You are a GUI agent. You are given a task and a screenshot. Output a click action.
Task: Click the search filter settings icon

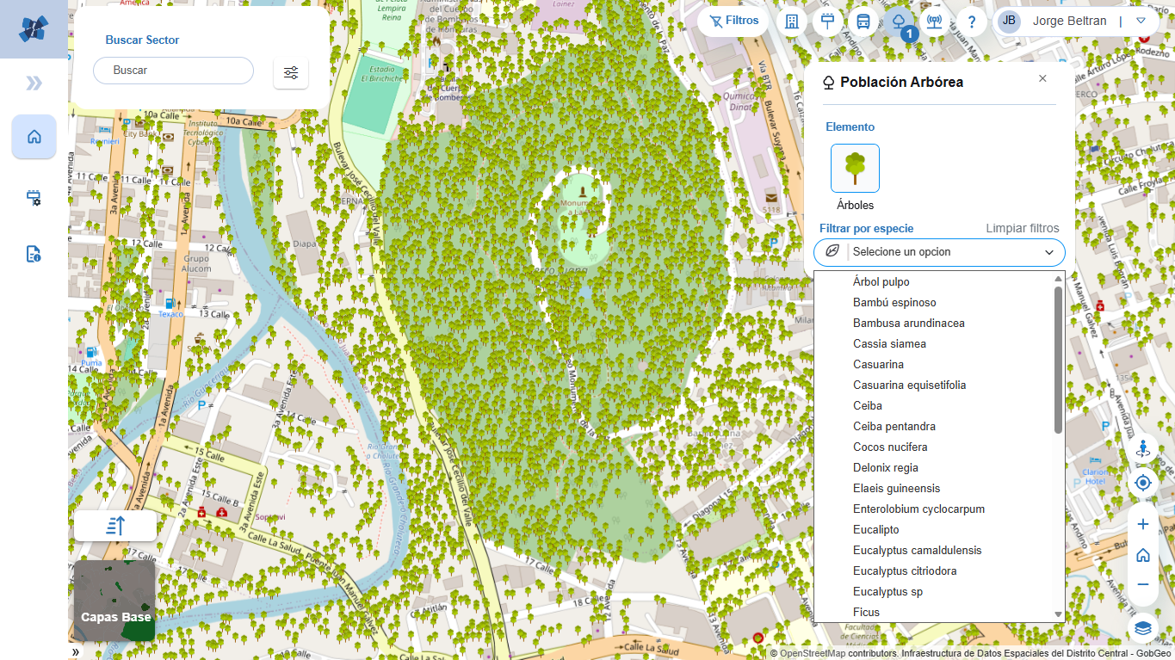tap(291, 72)
